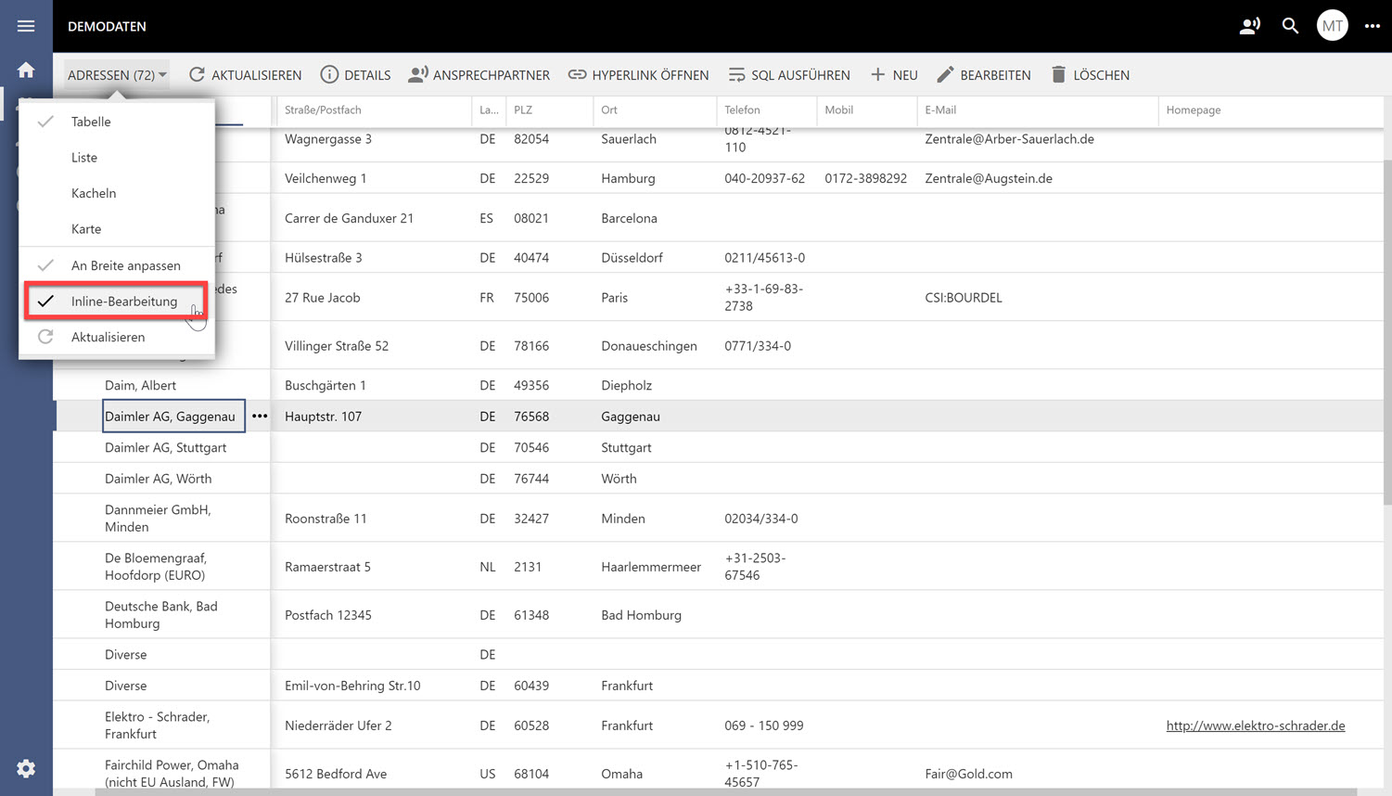Open the MT user avatar

coord(1332,26)
